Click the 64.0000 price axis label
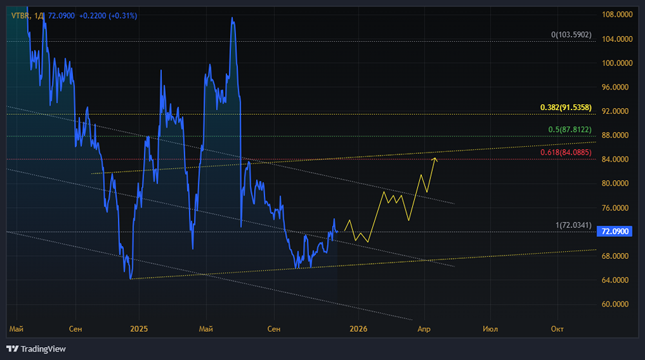 pyautogui.click(x=615, y=280)
